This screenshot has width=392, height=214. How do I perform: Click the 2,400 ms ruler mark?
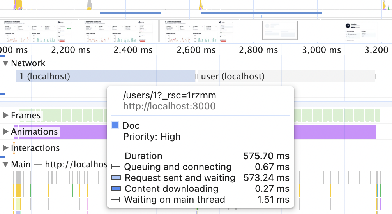point(133,50)
